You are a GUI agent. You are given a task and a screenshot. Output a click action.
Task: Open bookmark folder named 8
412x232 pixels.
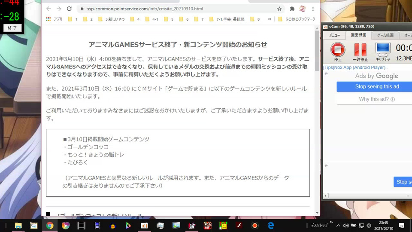[255, 19]
